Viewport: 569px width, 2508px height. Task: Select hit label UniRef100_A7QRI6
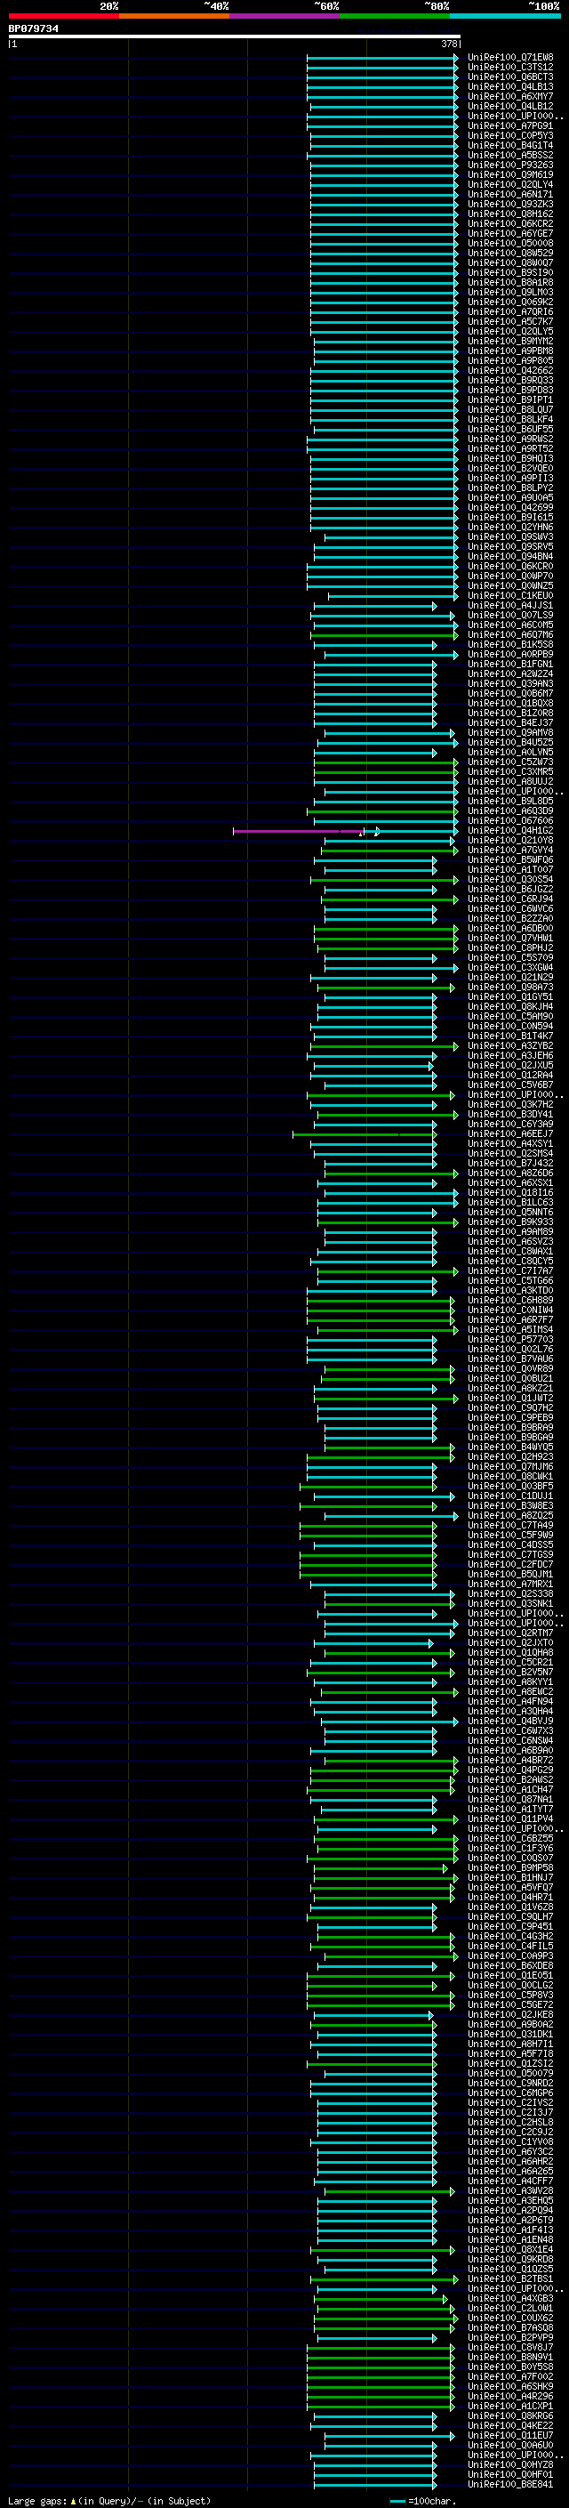tap(510, 311)
